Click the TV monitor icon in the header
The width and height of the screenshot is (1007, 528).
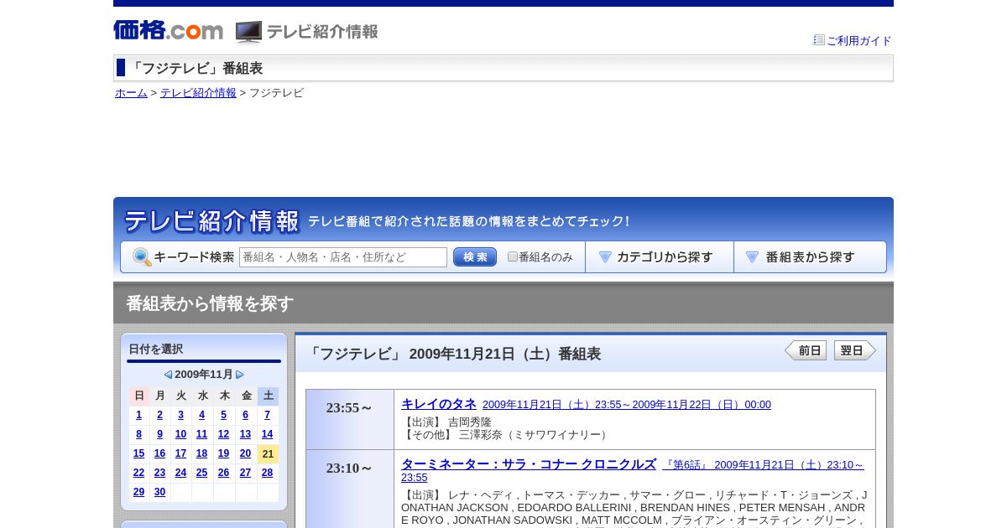[x=248, y=32]
